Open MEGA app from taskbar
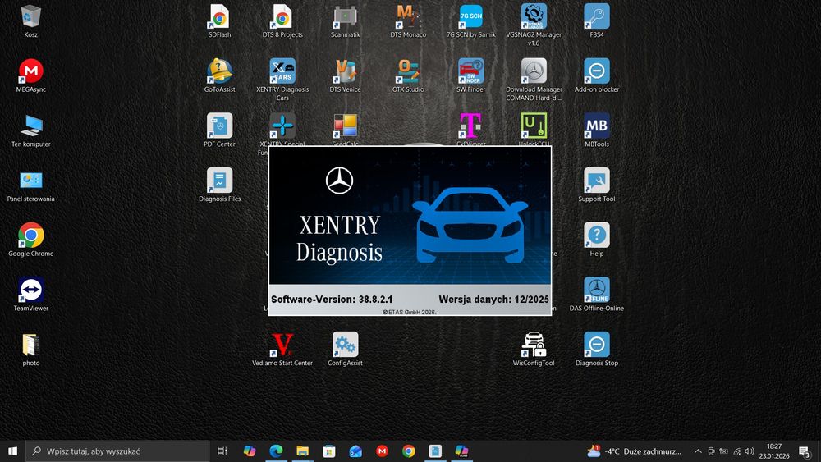This screenshot has width=821, height=462. 383,451
